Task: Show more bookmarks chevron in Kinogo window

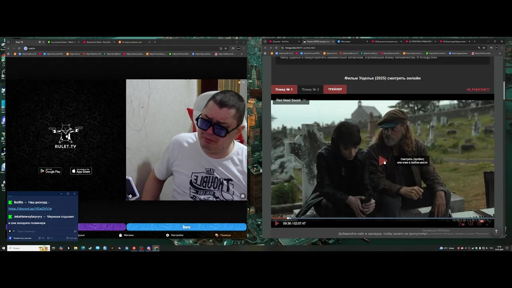Action: click(500, 53)
